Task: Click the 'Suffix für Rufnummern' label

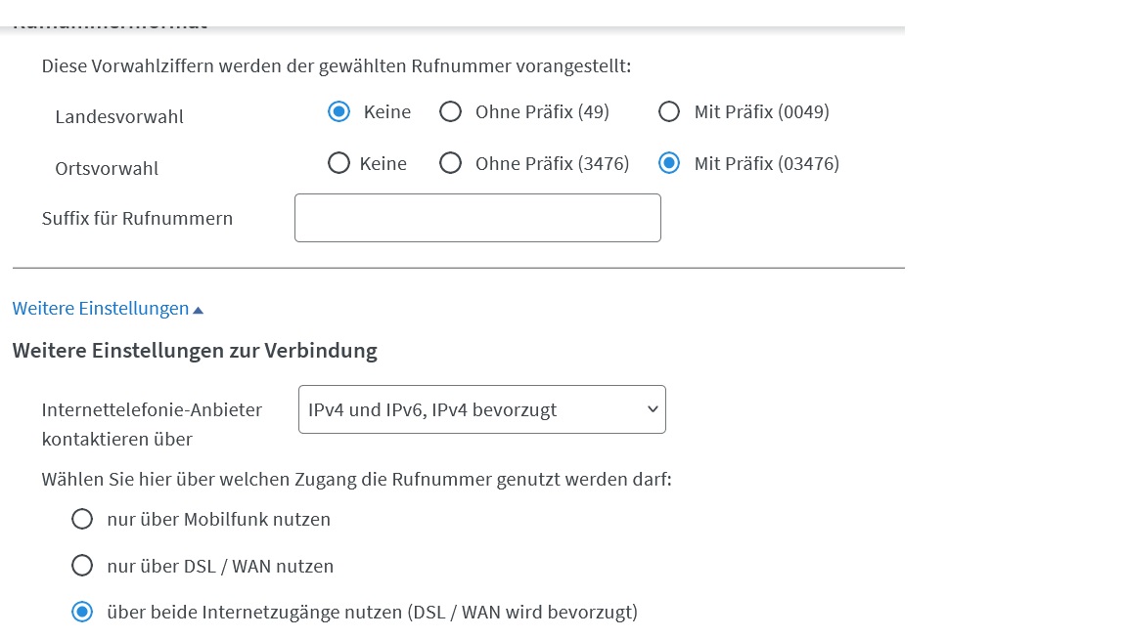Action: coord(137,219)
